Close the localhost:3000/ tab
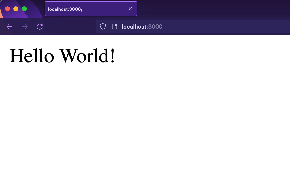Viewport: 290px width, 189px height. point(130,9)
